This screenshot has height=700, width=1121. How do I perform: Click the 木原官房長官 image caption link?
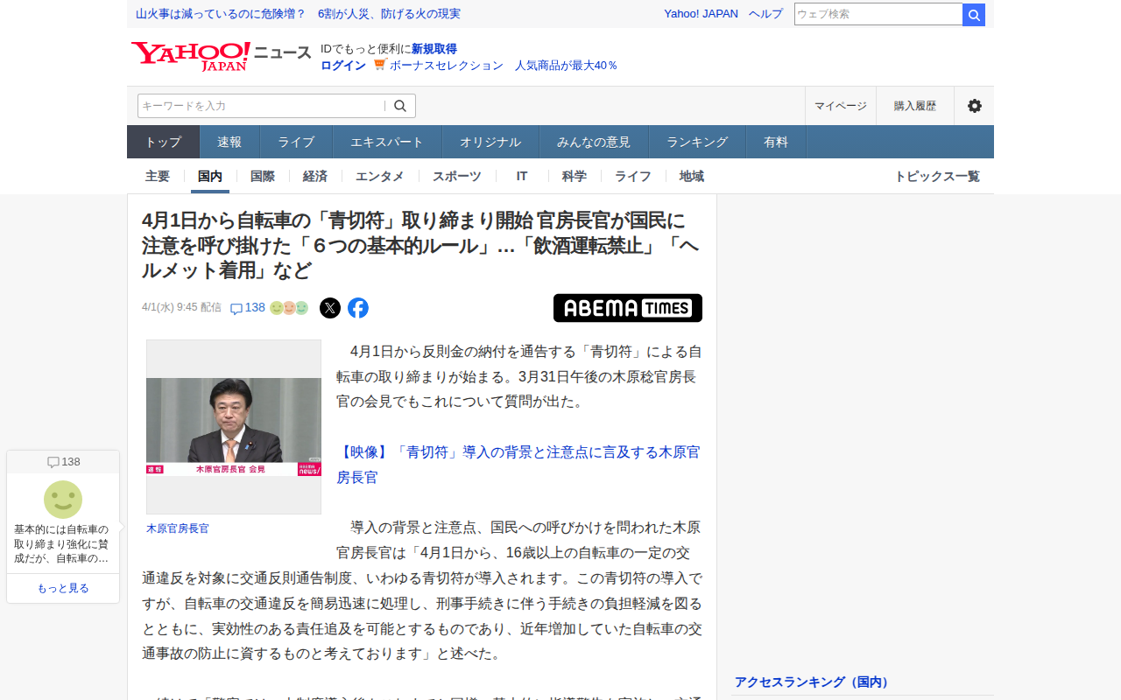(x=178, y=528)
